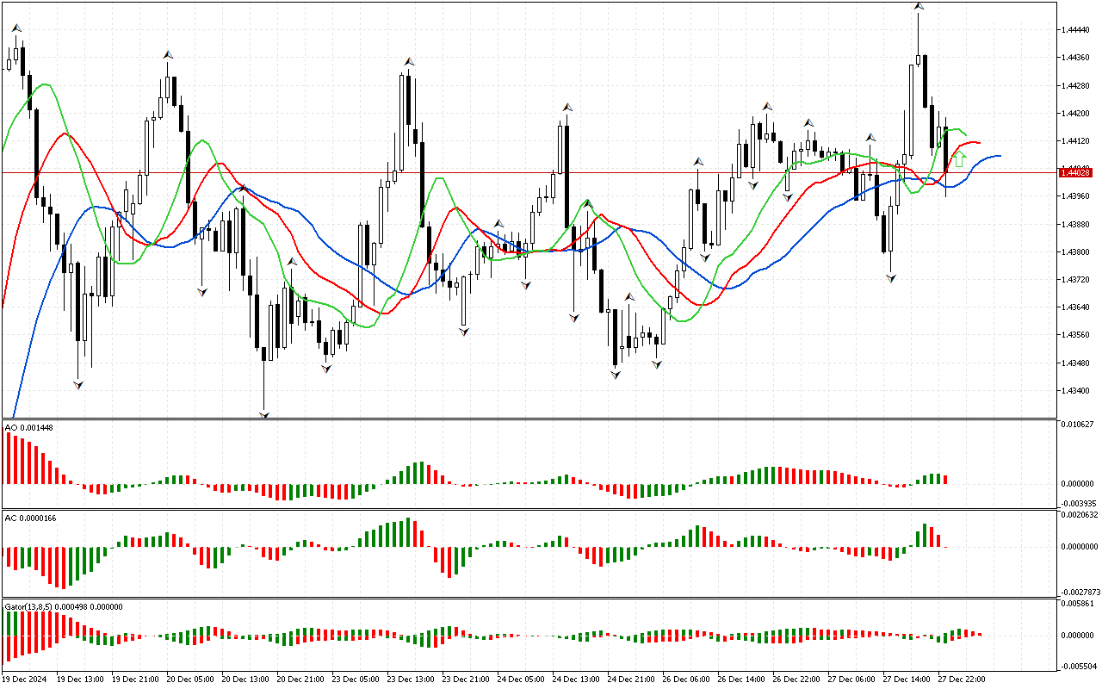Screen dimensions: 1102x689
Task: Click the -0.005504 value on the Gator scale
Action: click(x=1078, y=667)
